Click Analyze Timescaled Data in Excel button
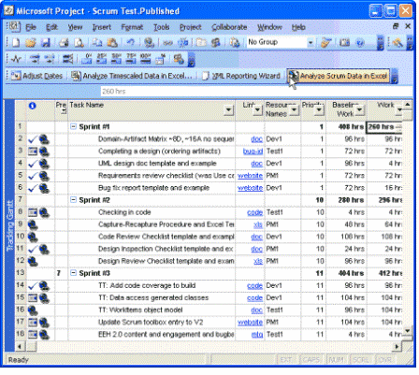 tap(131, 76)
